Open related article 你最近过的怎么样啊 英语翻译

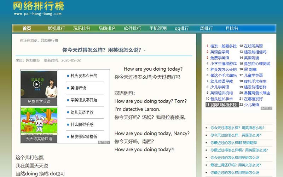tap(233, 143)
